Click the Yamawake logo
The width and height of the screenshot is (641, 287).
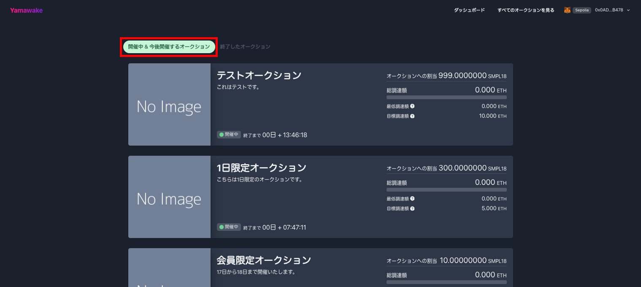[26, 10]
